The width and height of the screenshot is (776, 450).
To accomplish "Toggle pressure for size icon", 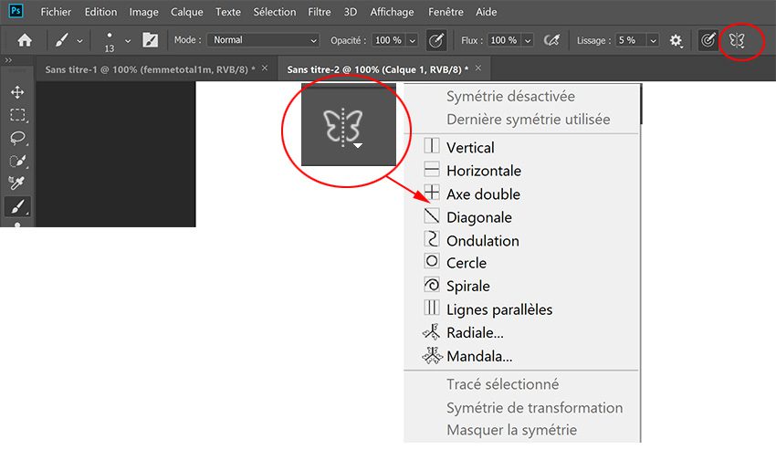I will pyautogui.click(x=708, y=40).
